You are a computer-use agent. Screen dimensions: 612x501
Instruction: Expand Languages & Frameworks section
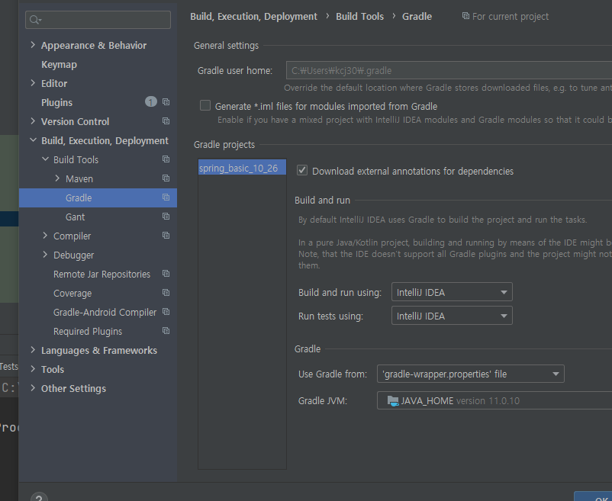pyautogui.click(x=33, y=350)
